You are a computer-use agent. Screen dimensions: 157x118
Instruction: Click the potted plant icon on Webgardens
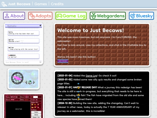pos(94,16)
